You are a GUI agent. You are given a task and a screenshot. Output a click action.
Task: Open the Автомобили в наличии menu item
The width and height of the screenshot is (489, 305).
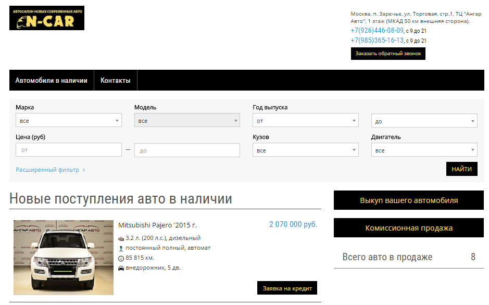pos(52,80)
